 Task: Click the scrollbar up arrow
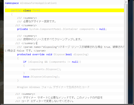coord(126,2)
